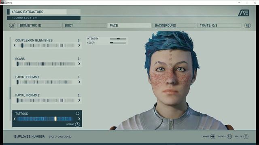Select the Facial Forms 2 label

28,95
